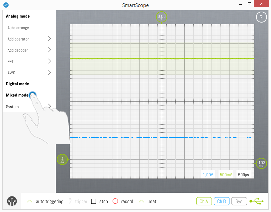Toggle the stop checkbox
This screenshot has width=271, height=212.
[x=94, y=201]
